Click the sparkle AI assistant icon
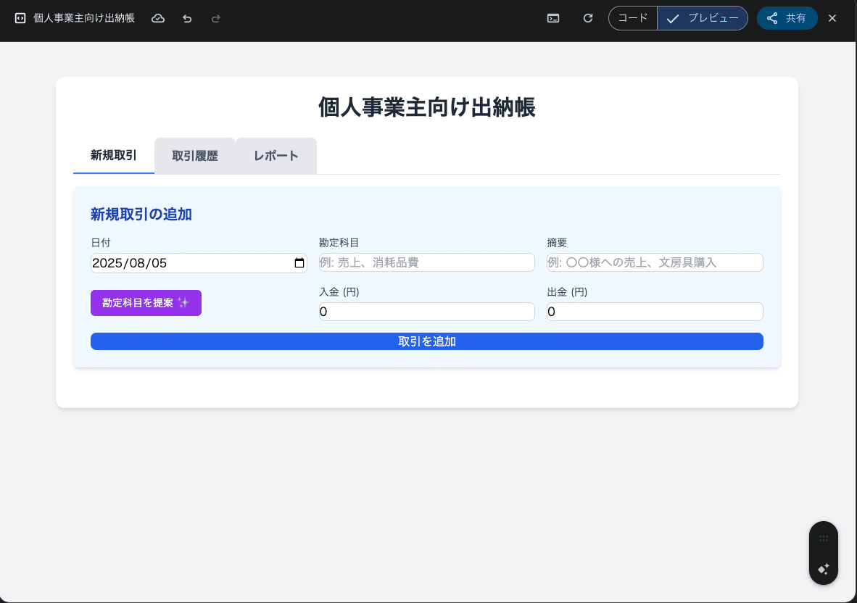The width and height of the screenshot is (857, 603). point(824,569)
